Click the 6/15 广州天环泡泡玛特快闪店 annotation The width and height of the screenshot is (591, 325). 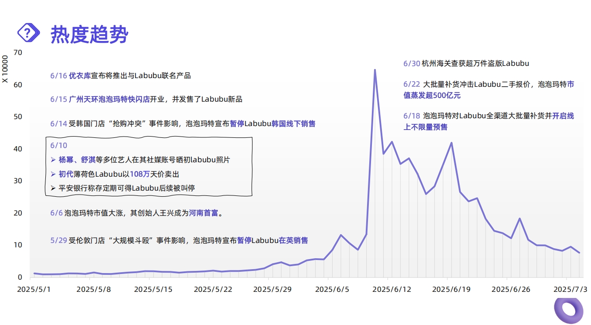[146, 99]
